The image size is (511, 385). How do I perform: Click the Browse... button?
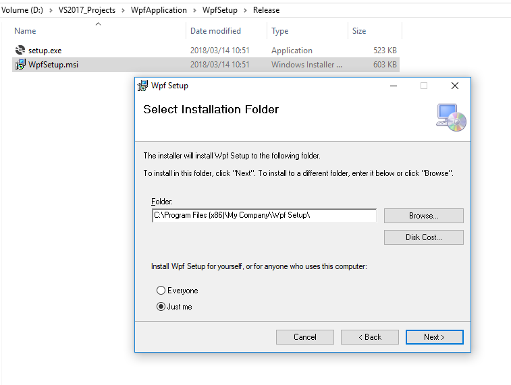pos(423,216)
